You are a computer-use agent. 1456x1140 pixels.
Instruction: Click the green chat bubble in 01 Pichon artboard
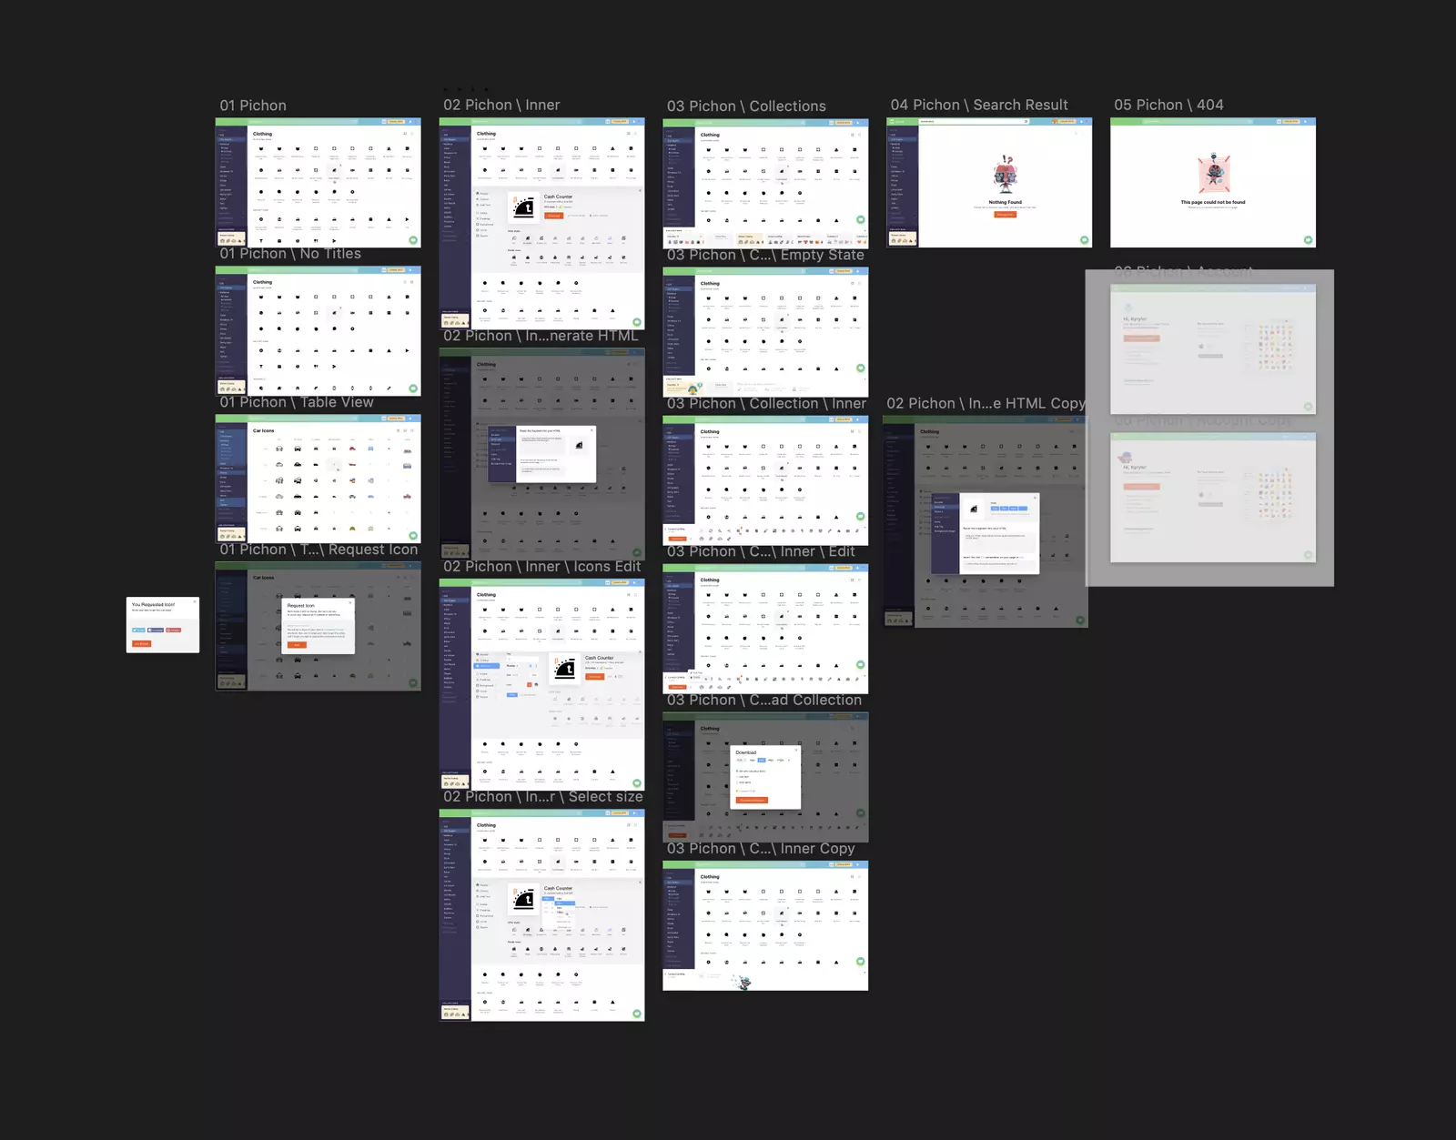413,240
